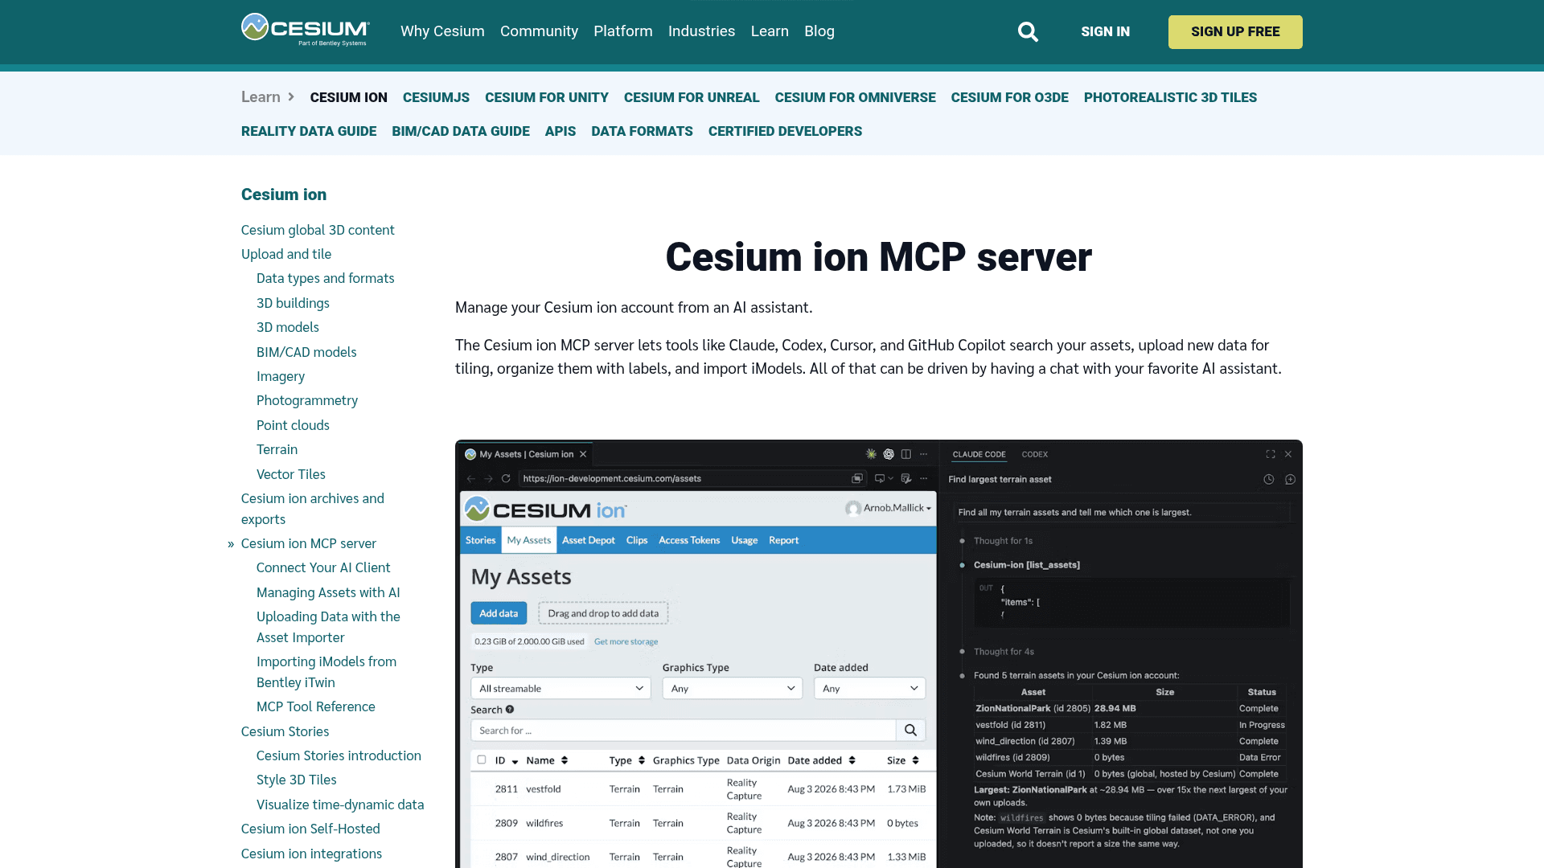Open the Platform menu
Viewport: 1544px width, 868px height.
coord(623,31)
